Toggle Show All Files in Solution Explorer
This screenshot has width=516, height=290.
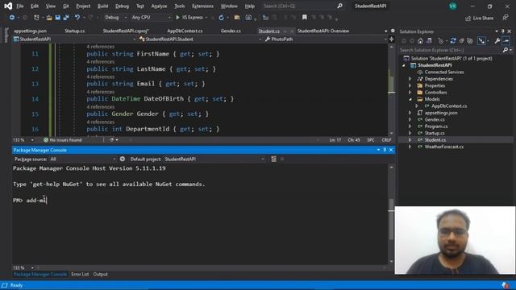click(x=470, y=41)
